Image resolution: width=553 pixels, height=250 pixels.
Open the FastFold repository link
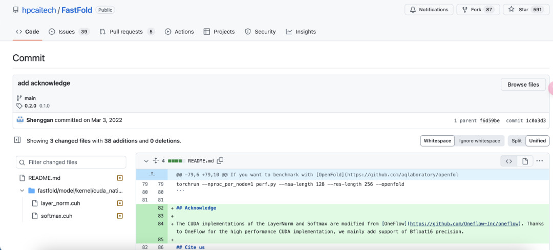point(76,10)
